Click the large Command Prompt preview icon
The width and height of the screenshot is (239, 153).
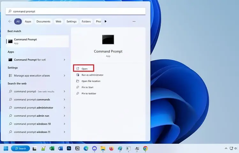pyautogui.click(x=108, y=40)
